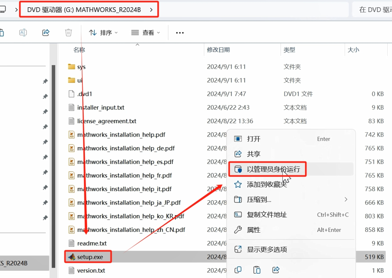Click the share icon in toolbar
The width and height of the screenshot is (392, 278).
pyautogui.click(x=46, y=33)
